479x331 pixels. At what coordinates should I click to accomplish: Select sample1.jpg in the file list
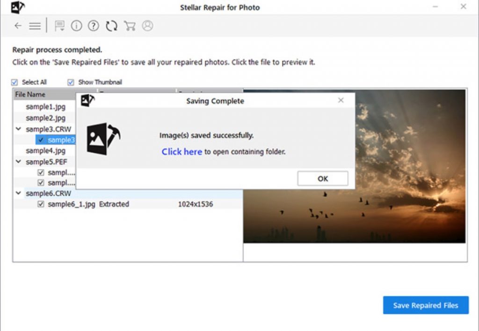(45, 107)
